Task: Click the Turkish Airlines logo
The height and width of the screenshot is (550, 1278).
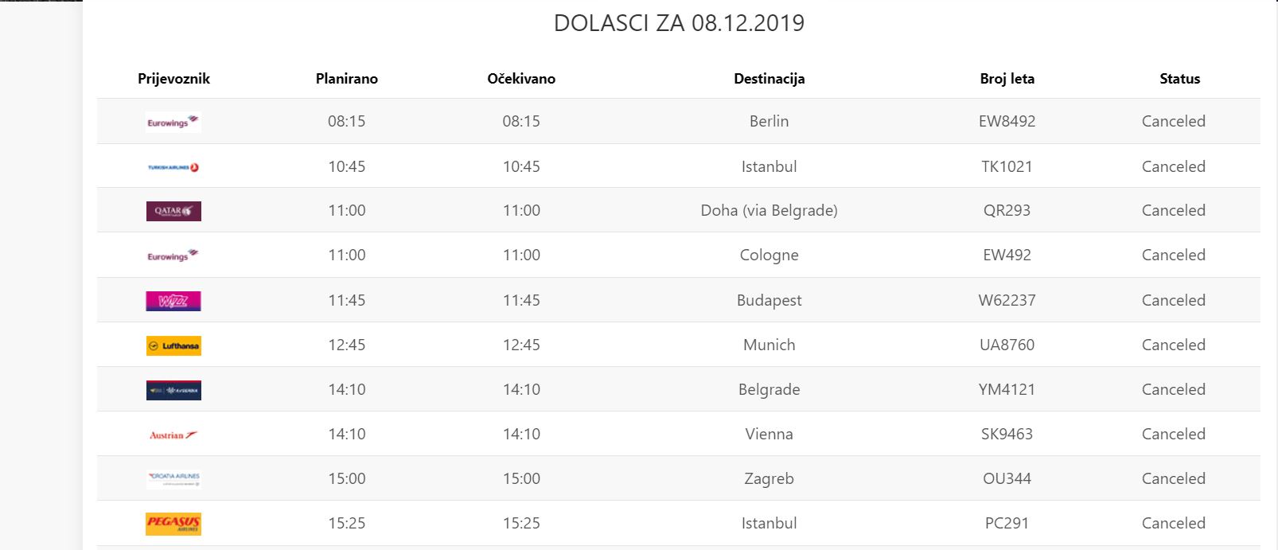Action: [173, 167]
